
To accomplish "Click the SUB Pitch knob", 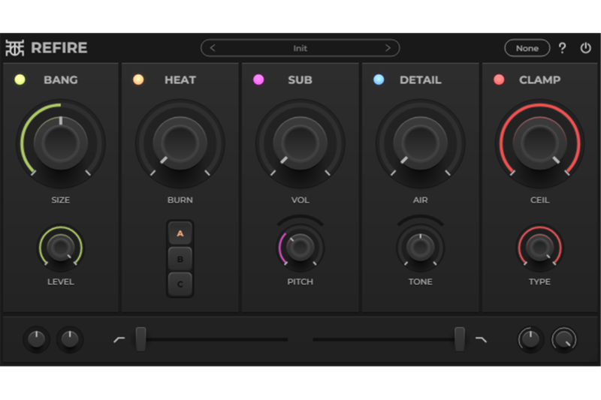I will point(300,245).
